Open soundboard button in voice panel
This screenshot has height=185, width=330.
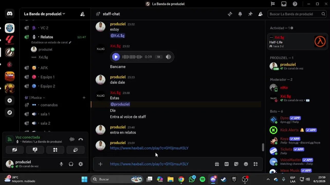click(76, 150)
